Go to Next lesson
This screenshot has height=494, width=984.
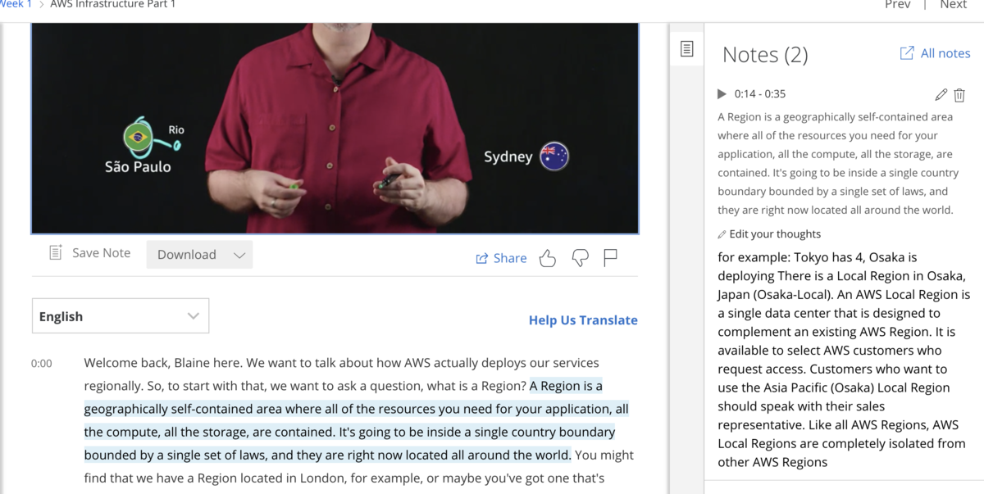pos(954,5)
